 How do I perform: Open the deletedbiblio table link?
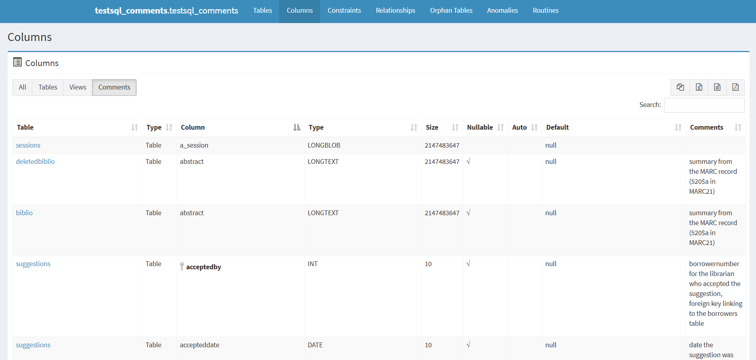(x=35, y=162)
